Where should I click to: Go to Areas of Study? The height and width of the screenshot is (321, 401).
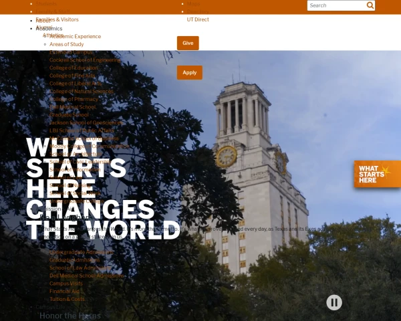coord(66,44)
